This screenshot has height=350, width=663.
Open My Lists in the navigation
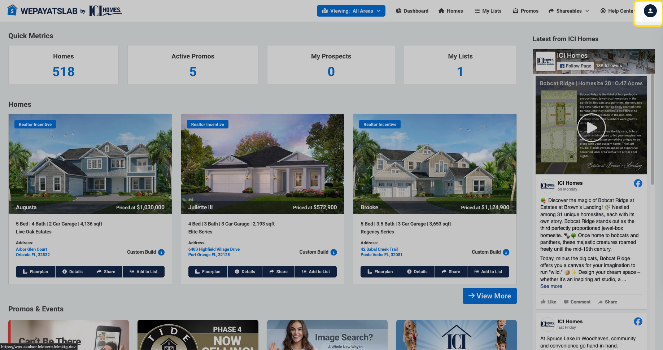pyautogui.click(x=488, y=11)
